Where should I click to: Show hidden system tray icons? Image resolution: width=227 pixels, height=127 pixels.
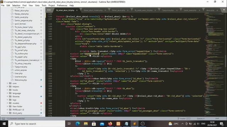[x=182, y=124]
